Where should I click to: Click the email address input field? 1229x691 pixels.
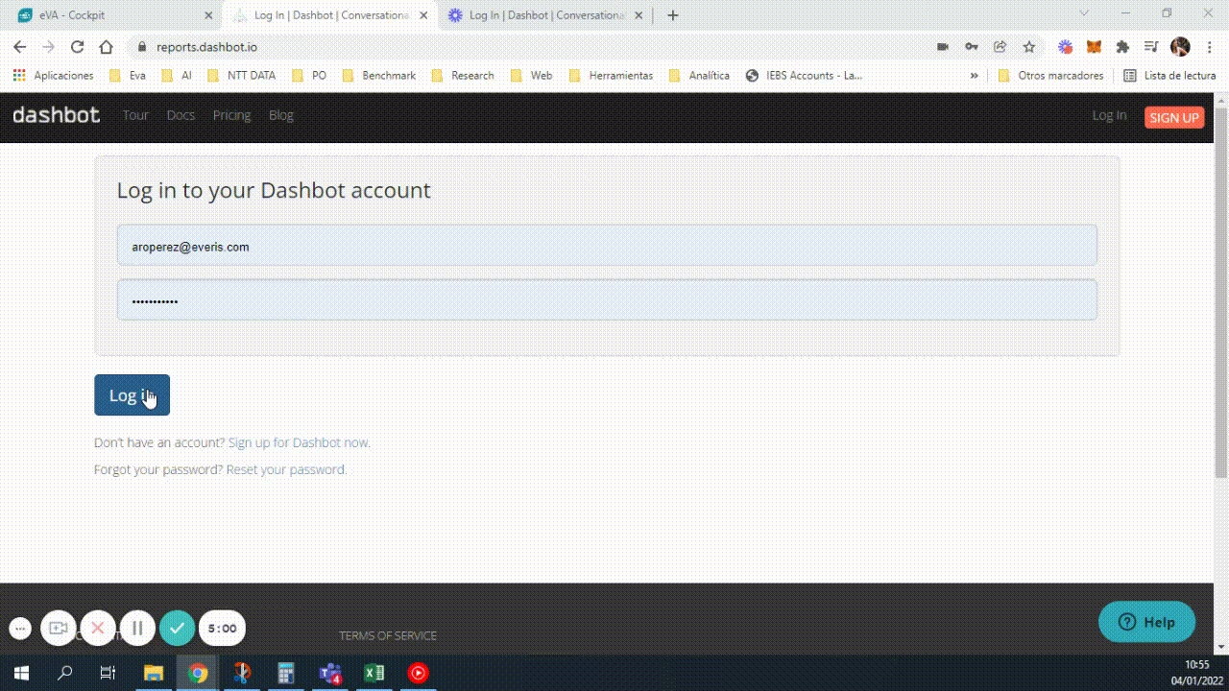coord(607,247)
